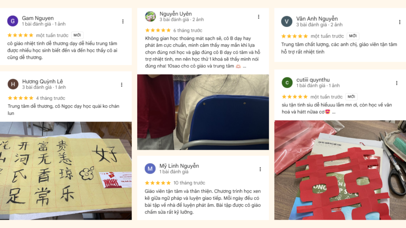Open the three-dot menu on Vân Anh Nguyễn's review
This screenshot has height=228, width=406.
(400, 22)
